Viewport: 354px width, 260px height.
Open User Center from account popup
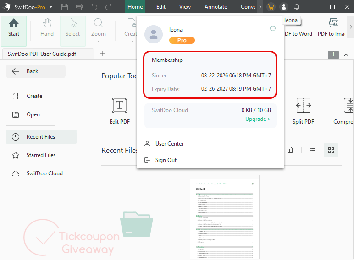(164, 144)
